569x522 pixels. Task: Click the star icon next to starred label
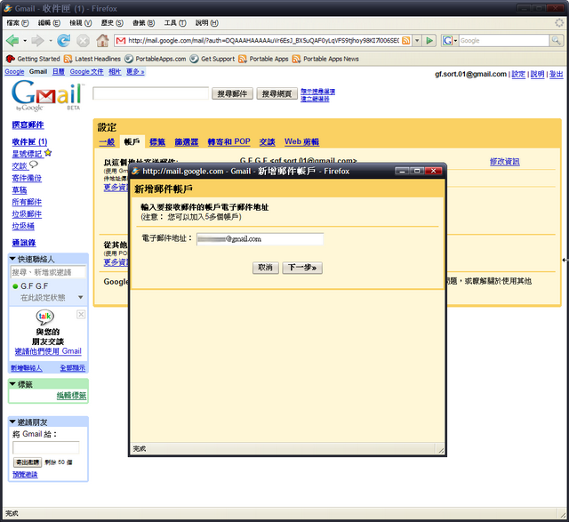click(x=48, y=153)
